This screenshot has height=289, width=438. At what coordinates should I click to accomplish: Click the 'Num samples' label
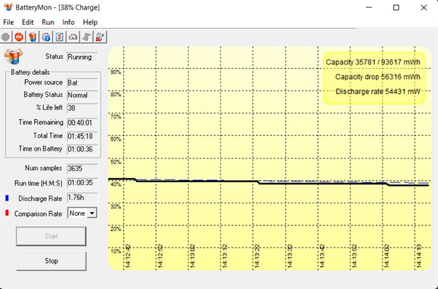[x=43, y=168]
